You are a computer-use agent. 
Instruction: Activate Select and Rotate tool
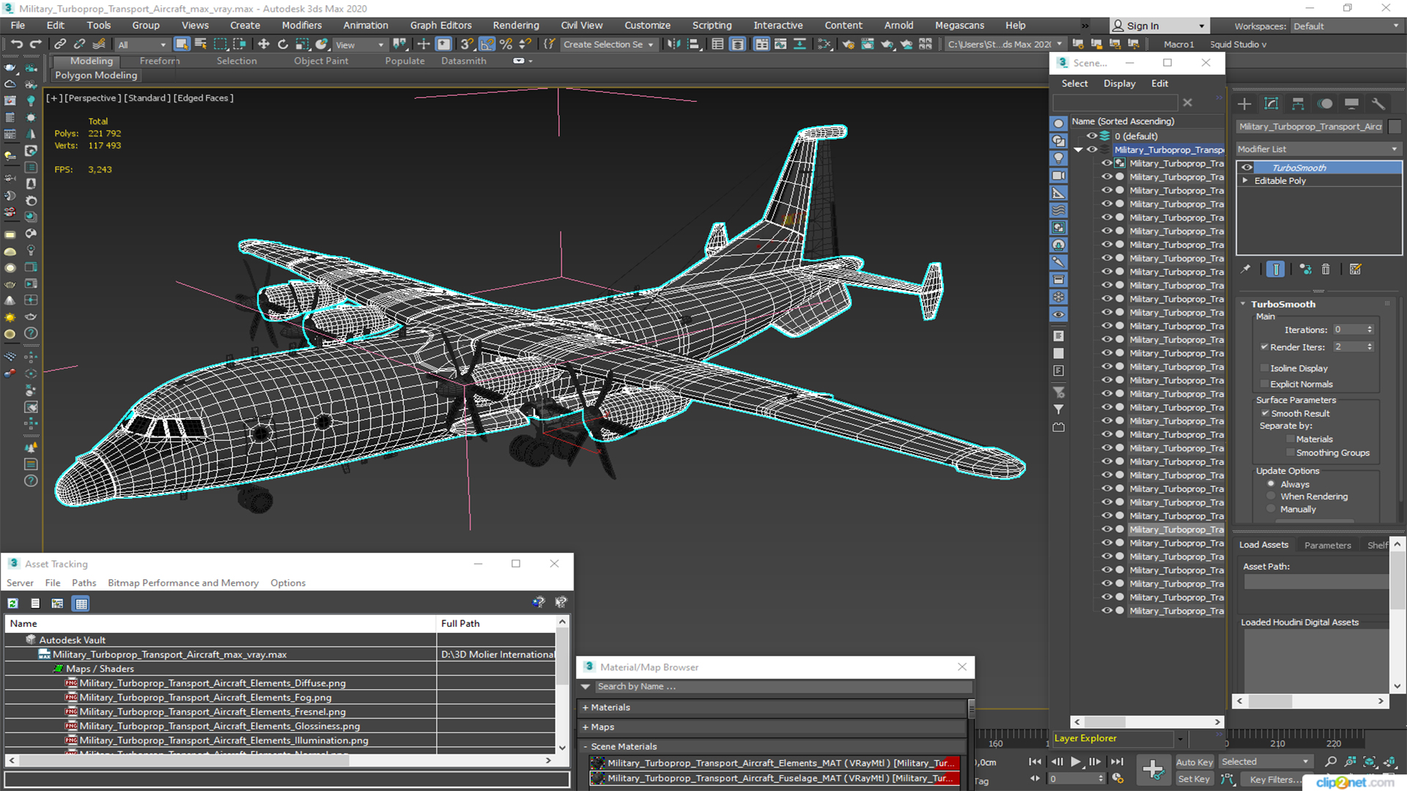pos(283,44)
